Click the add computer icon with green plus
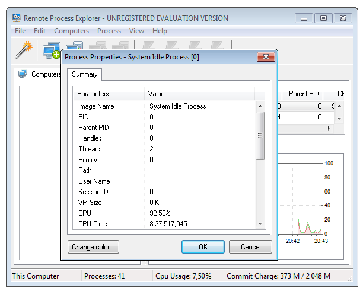The image size is (360, 291). click(52, 50)
